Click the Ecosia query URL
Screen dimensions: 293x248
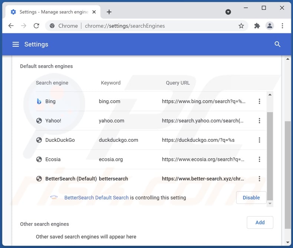[x=203, y=160]
